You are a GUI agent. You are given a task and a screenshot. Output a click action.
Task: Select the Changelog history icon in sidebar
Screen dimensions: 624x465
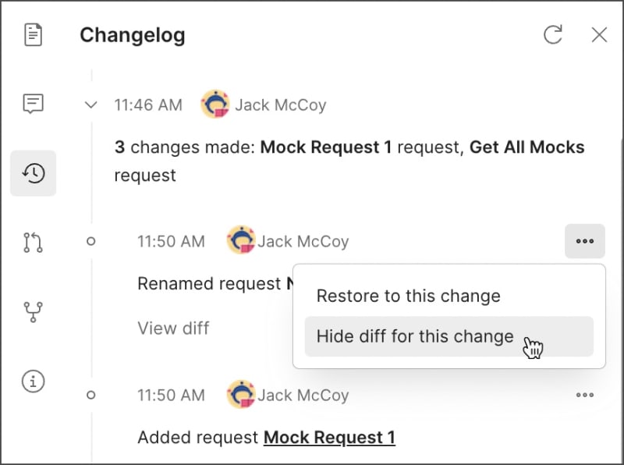pos(33,173)
